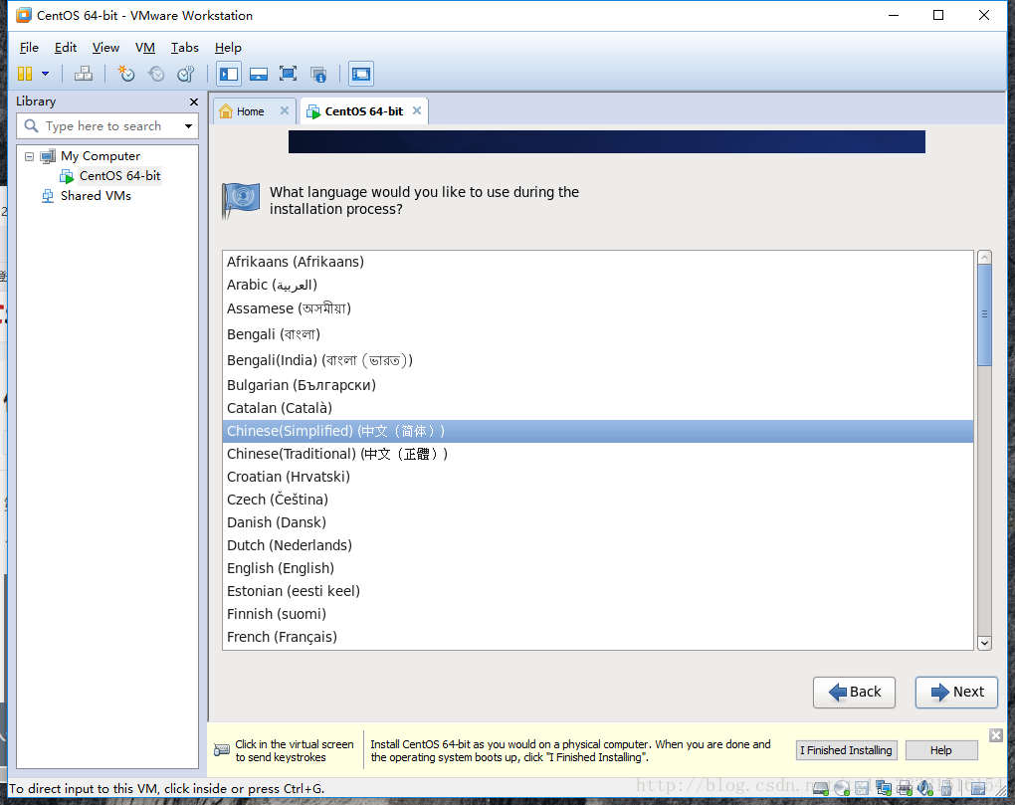Go back with the Back button
Image resolution: width=1015 pixels, height=805 pixels.
[854, 693]
